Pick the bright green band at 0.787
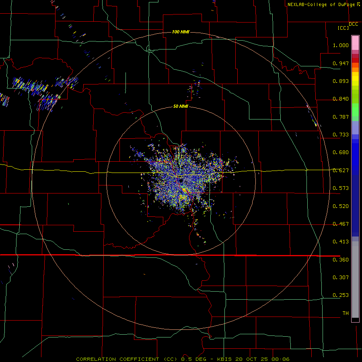 (x=355, y=112)
